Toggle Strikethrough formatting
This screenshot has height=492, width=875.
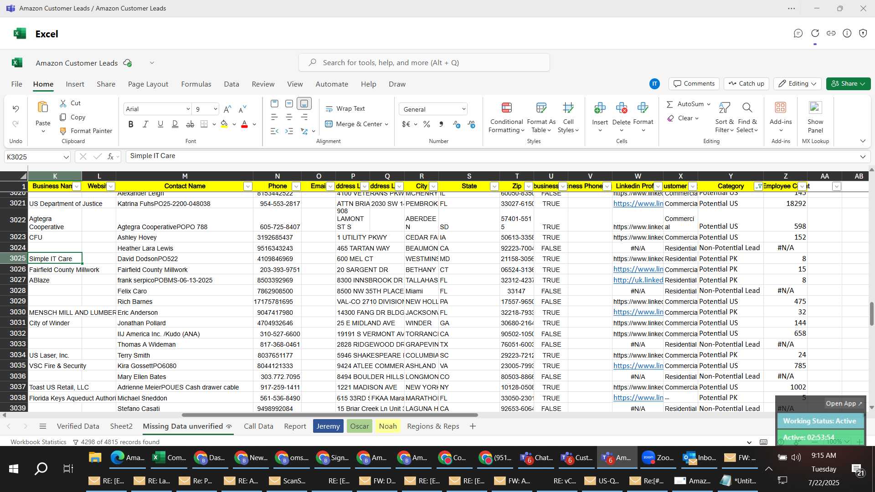(x=190, y=124)
